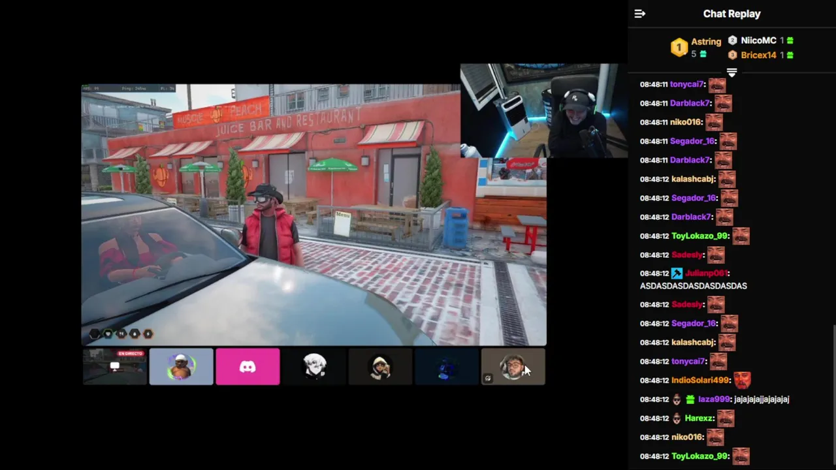This screenshot has width=836, height=470.
Task: Open Harexz's user card
Action: click(x=699, y=418)
